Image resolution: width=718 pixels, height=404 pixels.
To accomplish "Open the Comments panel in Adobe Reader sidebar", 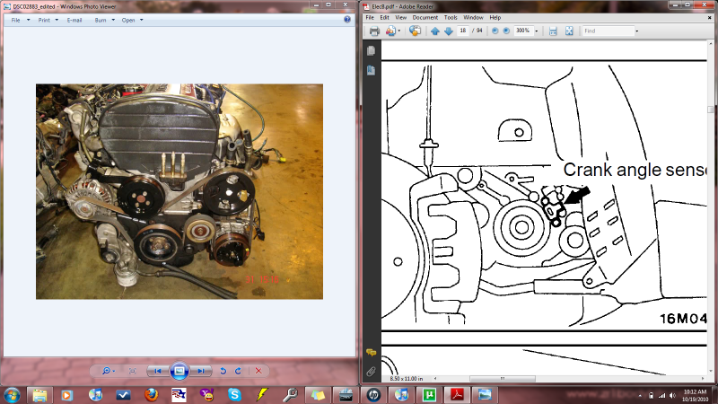I will click(x=371, y=352).
